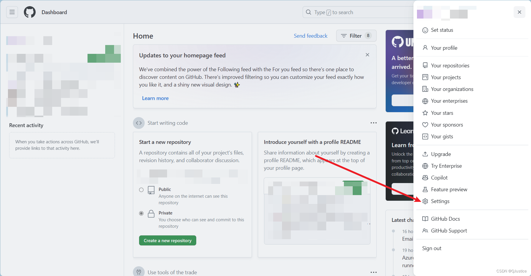Open options for the Start writing code section
The height and width of the screenshot is (276, 531).
[373, 123]
